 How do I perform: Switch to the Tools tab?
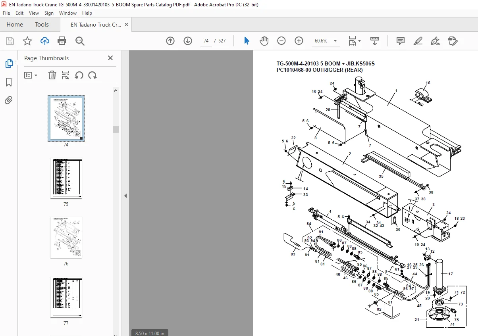tap(42, 25)
